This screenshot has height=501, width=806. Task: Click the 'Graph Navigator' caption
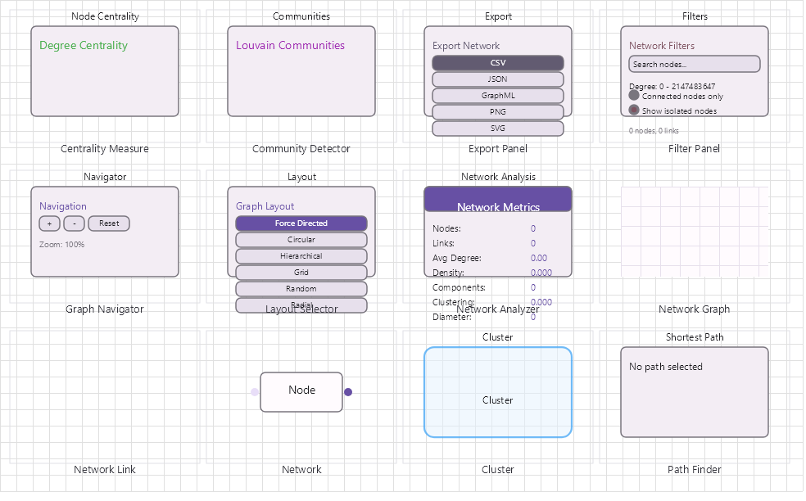tap(105, 309)
